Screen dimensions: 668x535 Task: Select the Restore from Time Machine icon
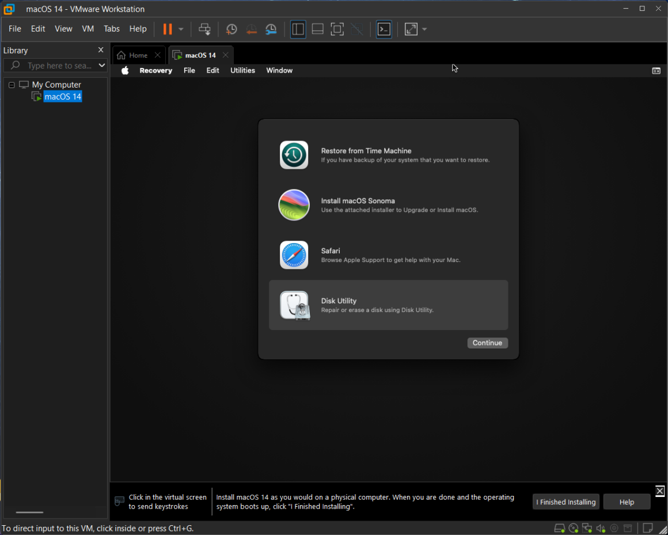coord(294,155)
